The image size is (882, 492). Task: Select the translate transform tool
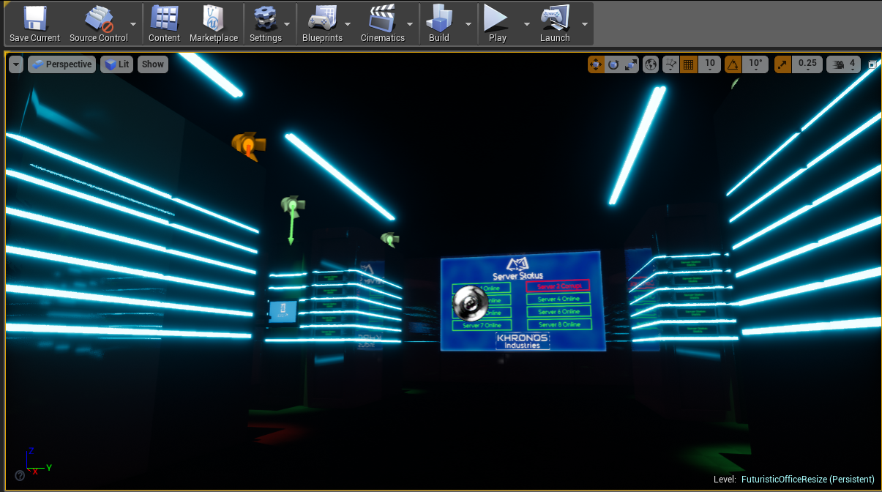[x=596, y=64]
